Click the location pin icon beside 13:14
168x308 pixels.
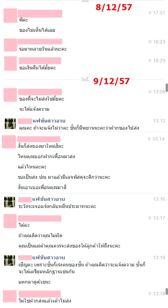[149, 139]
